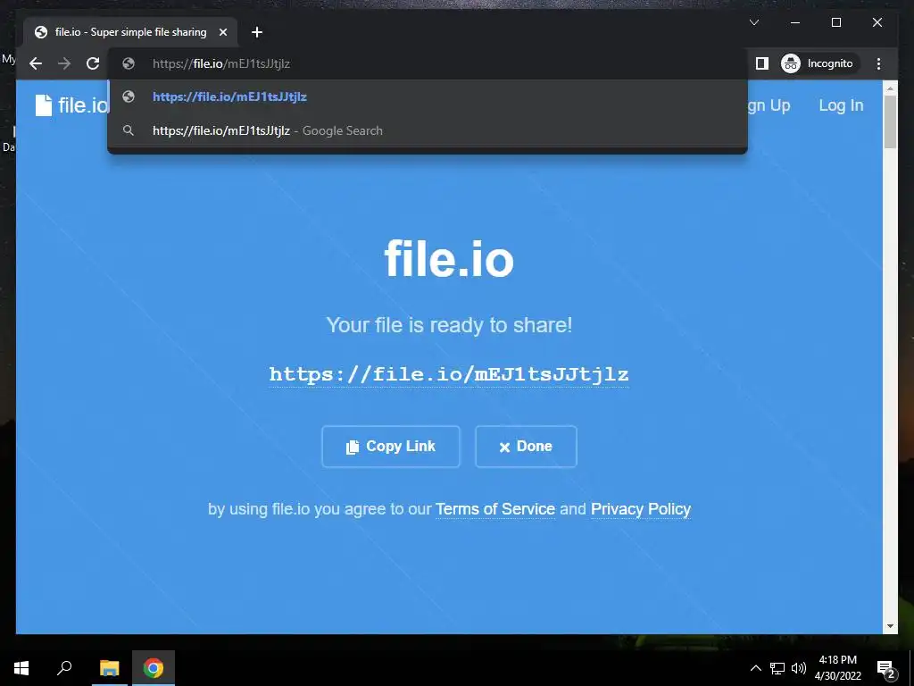Open the Terms of Service link
This screenshot has width=914, height=686.
(494, 509)
